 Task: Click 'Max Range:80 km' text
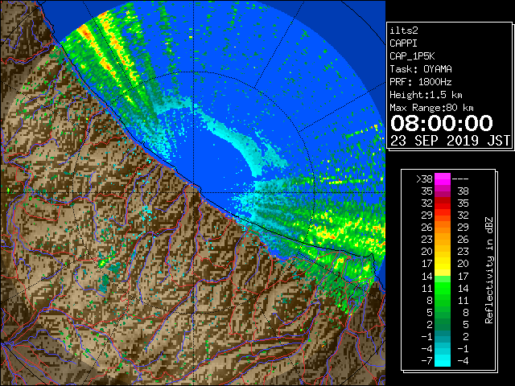431,108
